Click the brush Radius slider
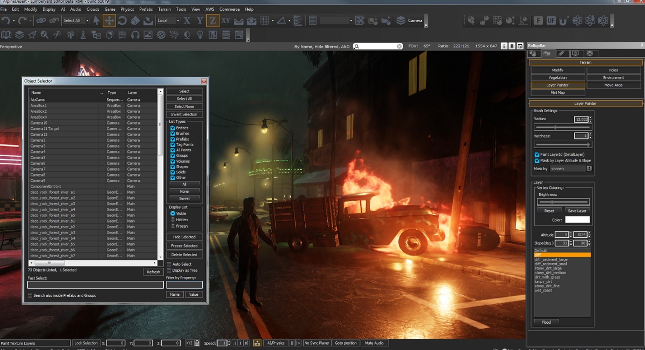Viewport: 645px width, 350px height. (562, 128)
